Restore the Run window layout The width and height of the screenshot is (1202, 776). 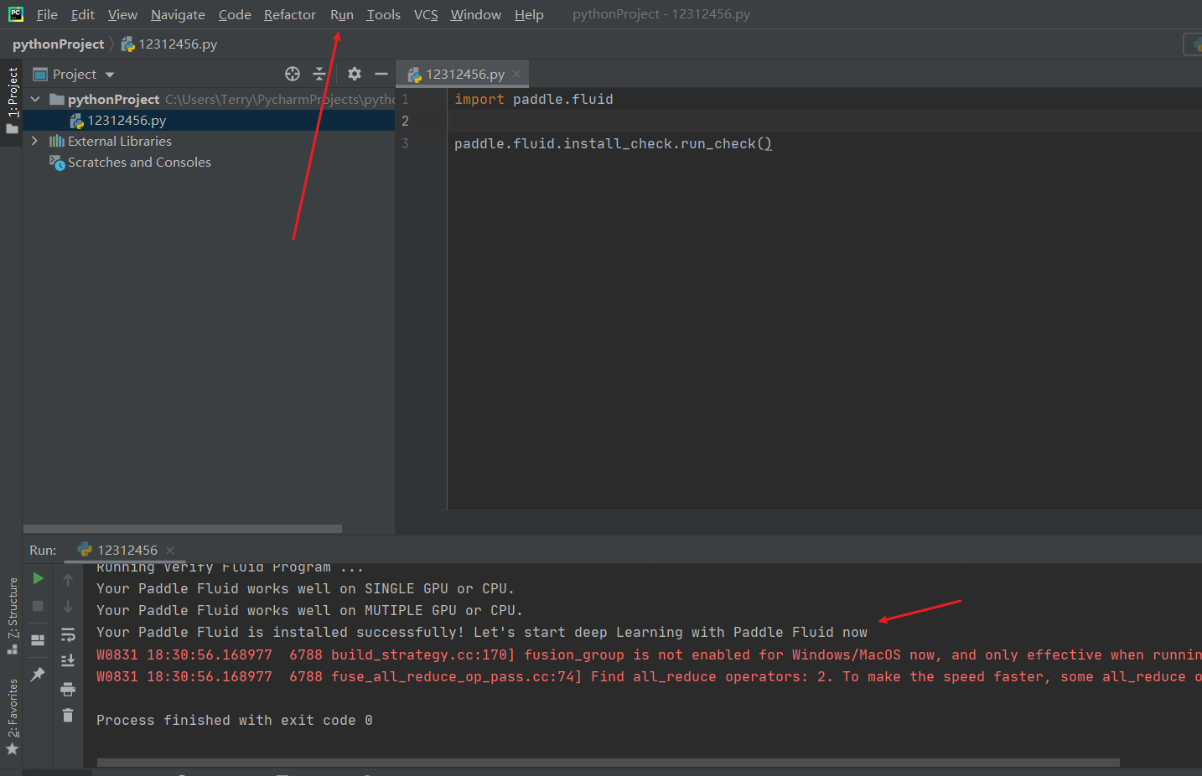tap(37, 639)
